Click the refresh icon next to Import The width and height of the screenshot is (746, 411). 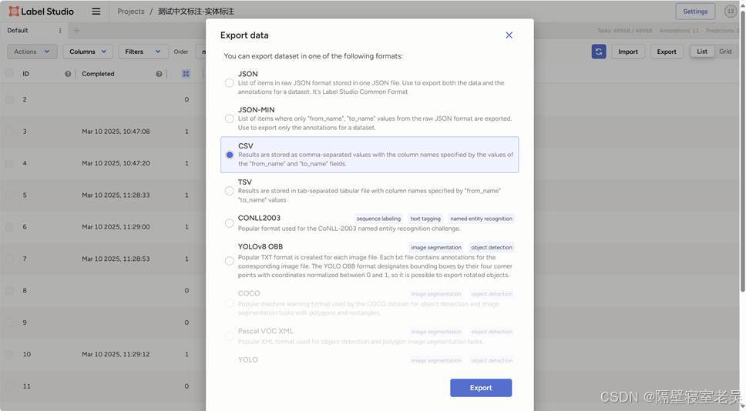point(599,52)
